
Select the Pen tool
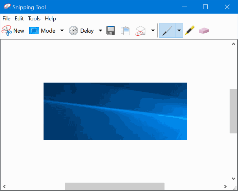point(167,30)
